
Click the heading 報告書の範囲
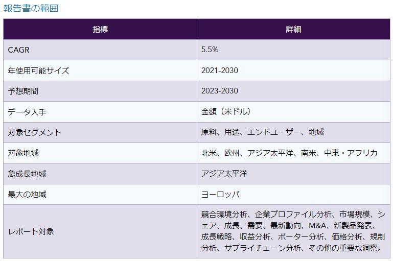tap(31, 8)
